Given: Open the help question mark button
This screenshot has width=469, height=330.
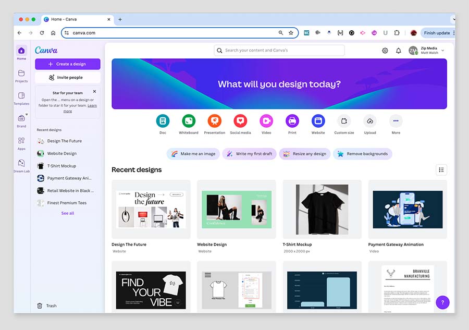Looking at the screenshot, I should pyautogui.click(x=442, y=302).
